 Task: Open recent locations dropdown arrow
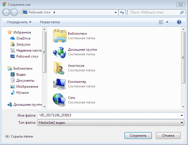(20, 13)
